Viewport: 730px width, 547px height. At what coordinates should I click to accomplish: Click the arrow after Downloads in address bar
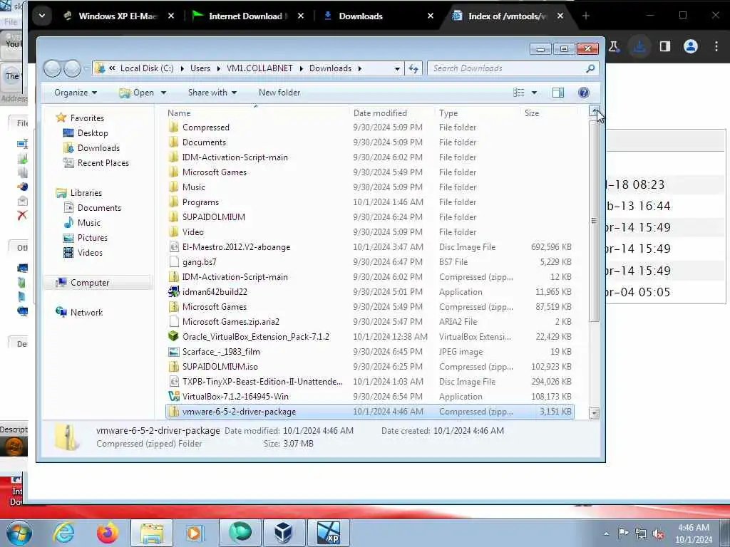(360, 69)
